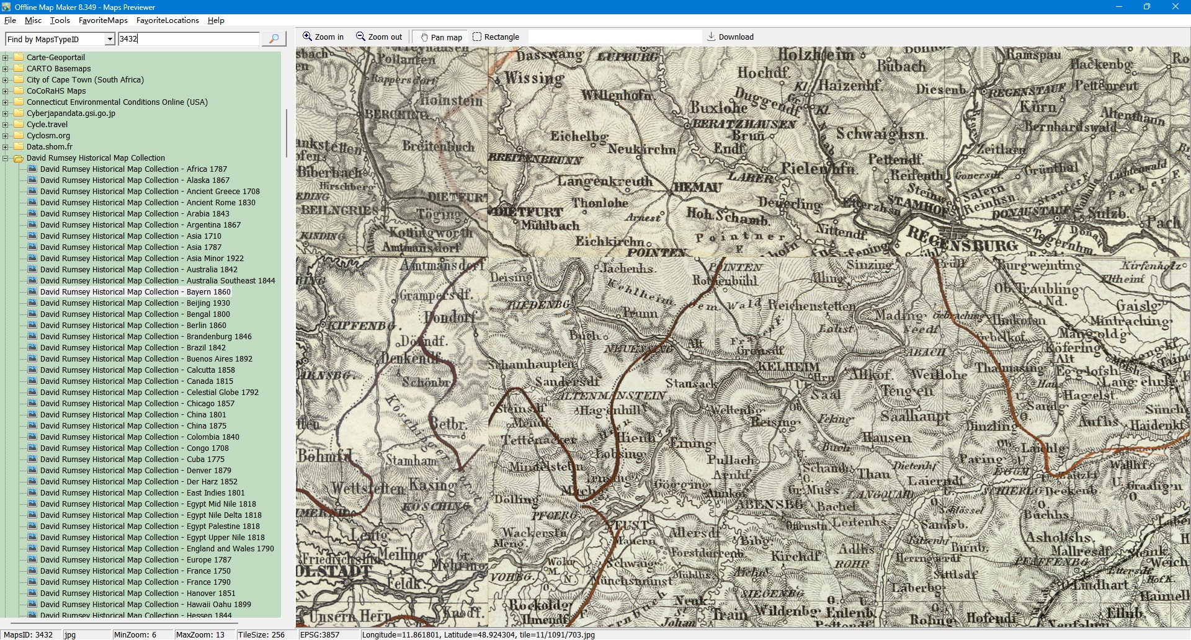
Task: Open the Find by MapsTypeID dropdown
Action: [x=110, y=39]
